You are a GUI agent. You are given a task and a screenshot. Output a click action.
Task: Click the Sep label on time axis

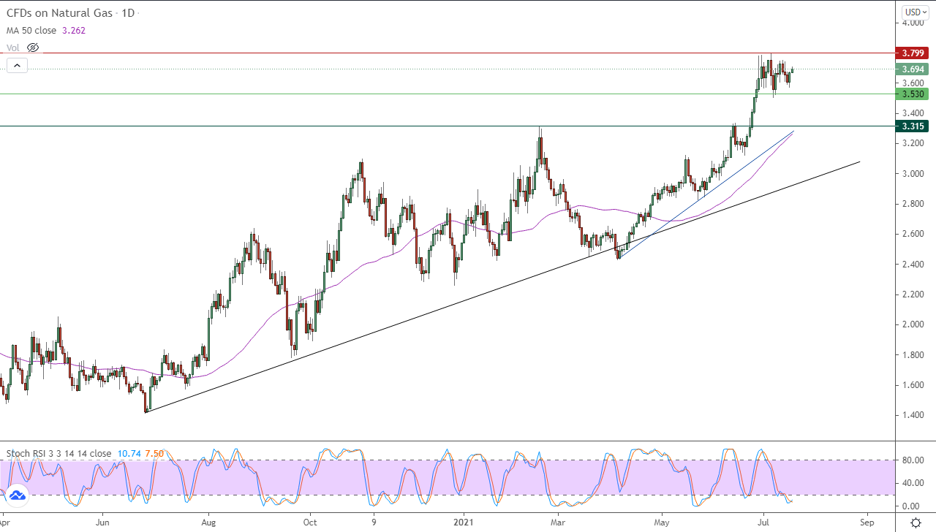[x=867, y=522]
